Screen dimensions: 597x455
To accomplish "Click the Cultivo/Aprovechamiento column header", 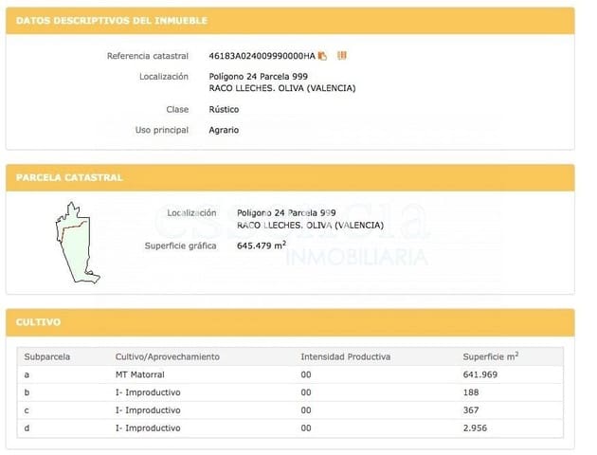I will [168, 356].
